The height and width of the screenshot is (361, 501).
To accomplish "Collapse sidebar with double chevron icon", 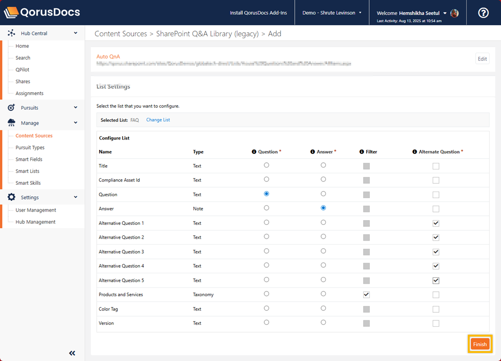I will coord(72,353).
